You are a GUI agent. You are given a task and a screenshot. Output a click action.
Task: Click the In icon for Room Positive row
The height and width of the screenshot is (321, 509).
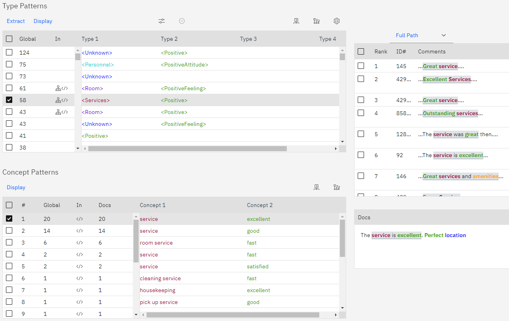click(61, 112)
